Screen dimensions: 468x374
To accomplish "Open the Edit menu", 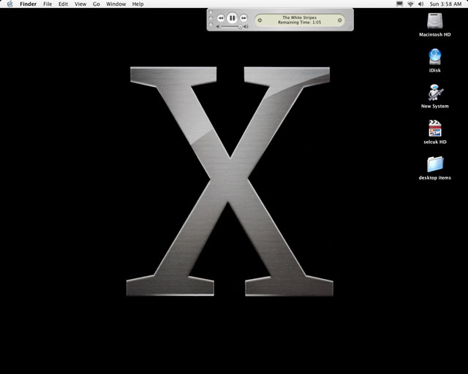I will 63,4.
